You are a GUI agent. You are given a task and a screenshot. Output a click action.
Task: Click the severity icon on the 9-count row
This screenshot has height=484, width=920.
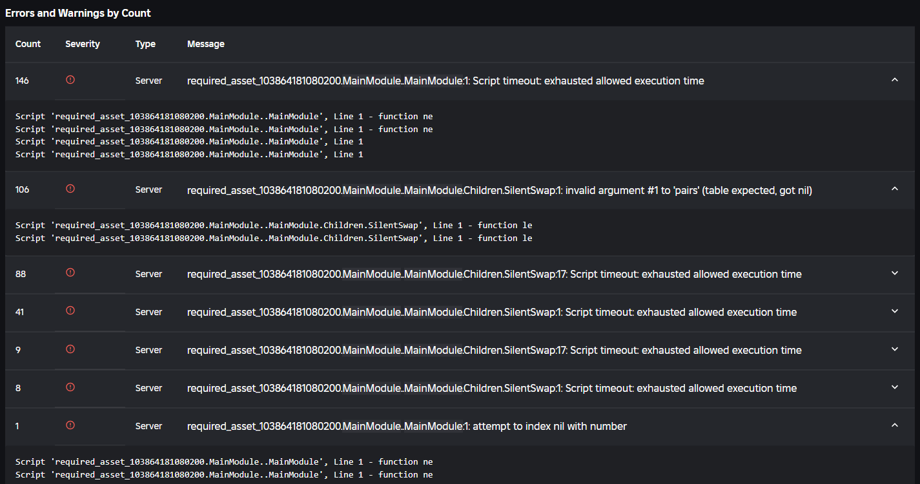pyautogui.click(x=70, y=349)
